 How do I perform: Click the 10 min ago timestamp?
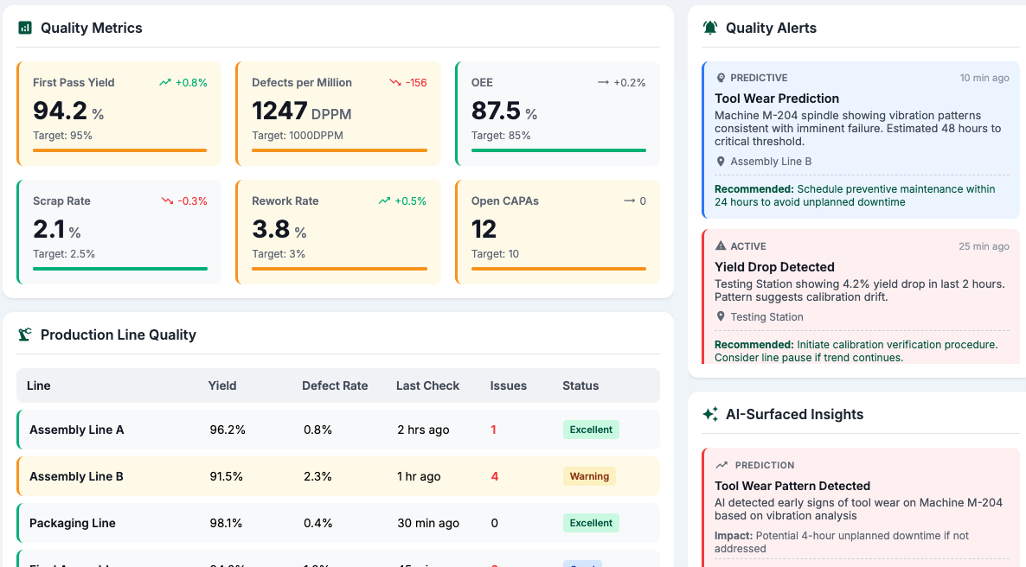pos(984,78)
